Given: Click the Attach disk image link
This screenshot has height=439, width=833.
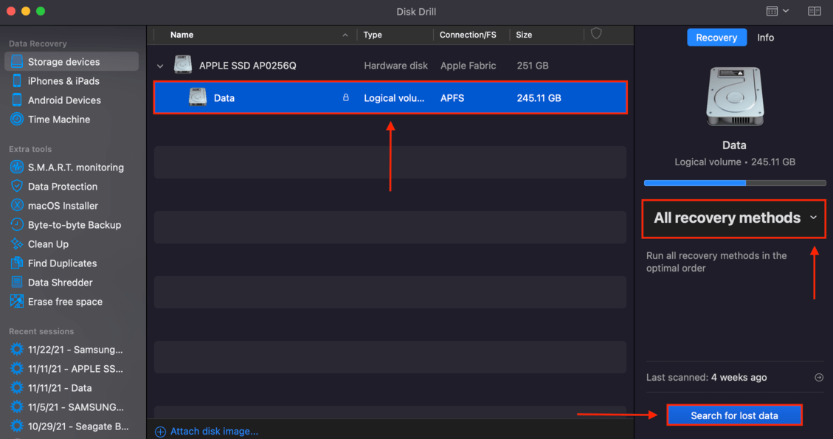Looking at the screenshot, I should coord(214,431).
